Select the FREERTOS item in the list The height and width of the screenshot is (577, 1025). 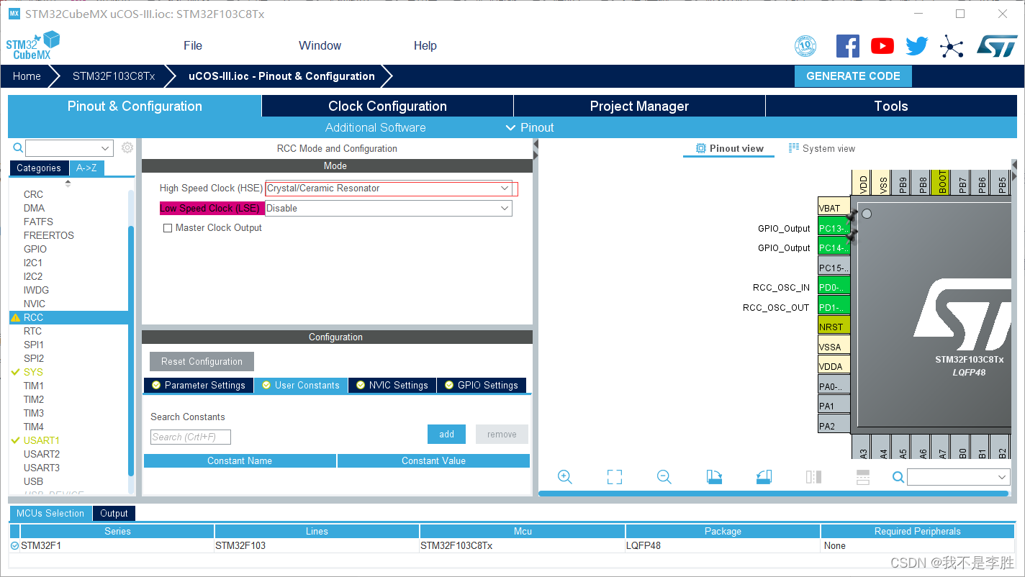click(48, 235)
